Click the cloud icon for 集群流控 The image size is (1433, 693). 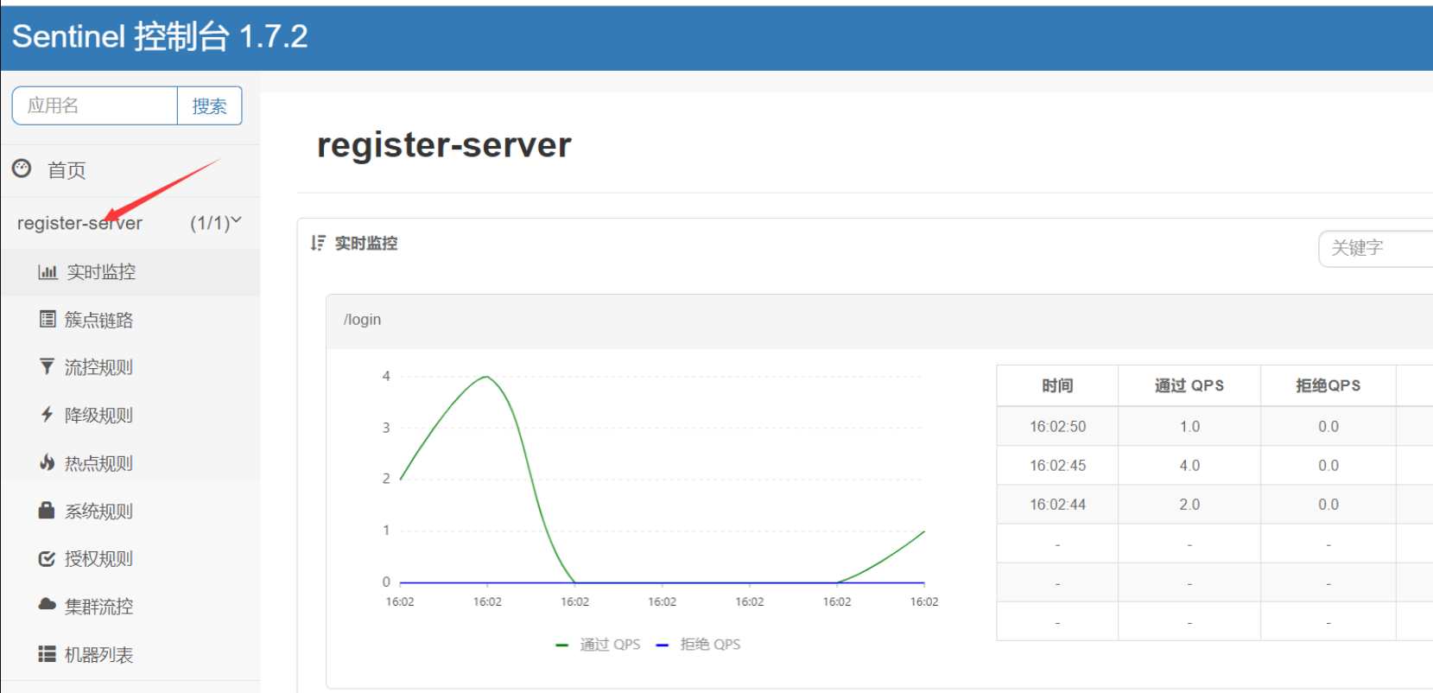coord(48,605)
